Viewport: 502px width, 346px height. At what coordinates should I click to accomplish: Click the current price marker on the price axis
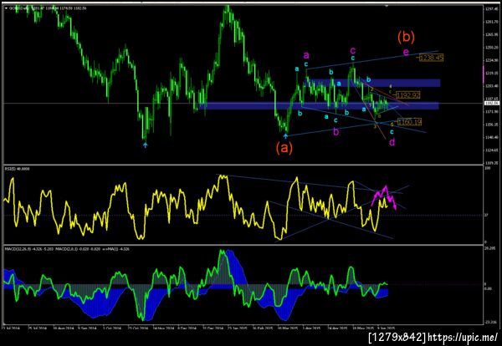[491, 103]
